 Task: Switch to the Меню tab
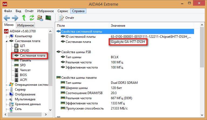(9, 25)
